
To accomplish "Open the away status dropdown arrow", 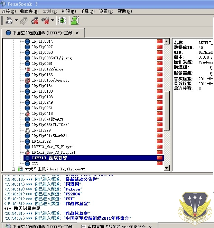I will 16,20.
